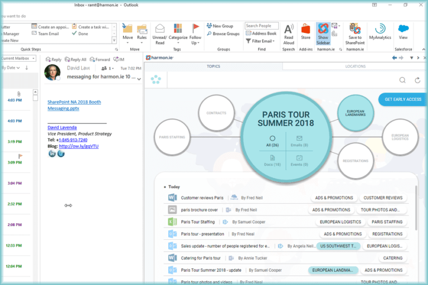This screenshot has height=285, width=428.
Task: Toggle the harmon.ie Show Sidebar button
Action: [323, 34]
